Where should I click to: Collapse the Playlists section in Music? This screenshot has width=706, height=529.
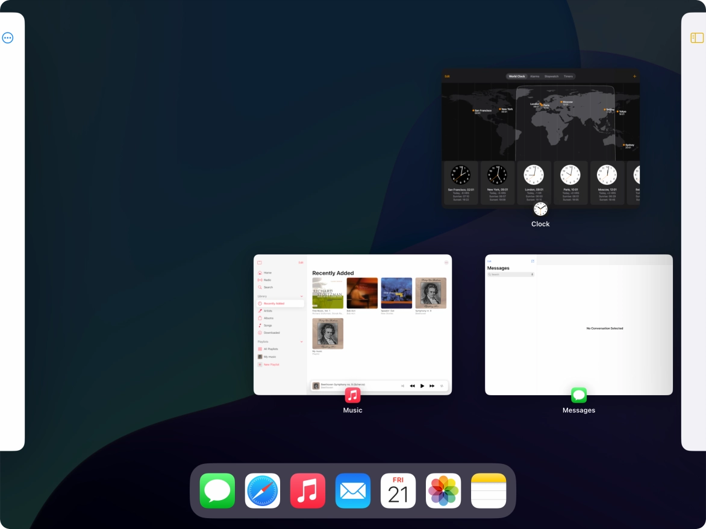[x=302, y=342]
